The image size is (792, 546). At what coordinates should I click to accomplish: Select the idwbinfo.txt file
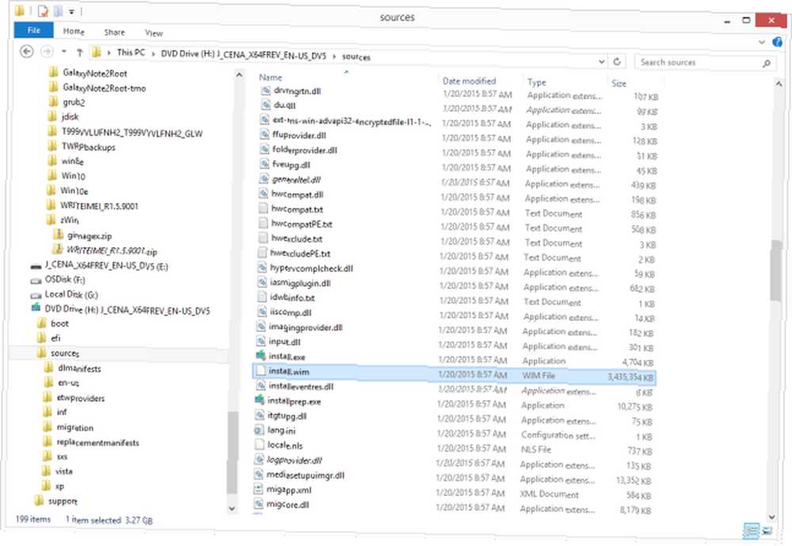[x=292, y=298]
